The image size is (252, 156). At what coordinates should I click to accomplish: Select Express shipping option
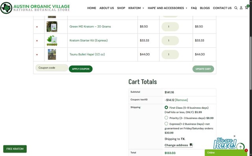point(166,124)
